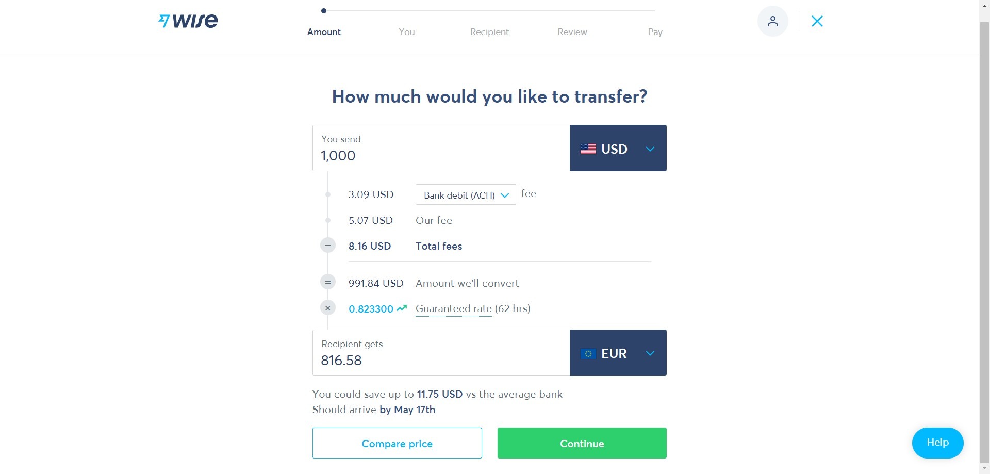The image size is (990, 474).
Task: Click the equals icon beside Amount we'll convert
Action: pos(328,283)
